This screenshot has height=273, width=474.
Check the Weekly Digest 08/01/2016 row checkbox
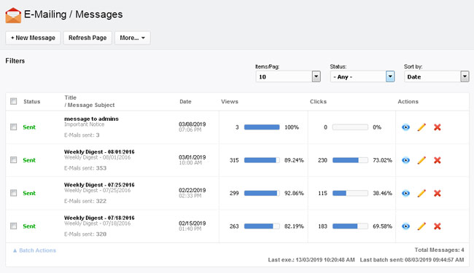(x=14, y=160)
